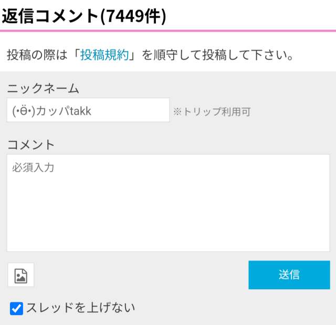Click inside the コメント text area

point(168,205)
